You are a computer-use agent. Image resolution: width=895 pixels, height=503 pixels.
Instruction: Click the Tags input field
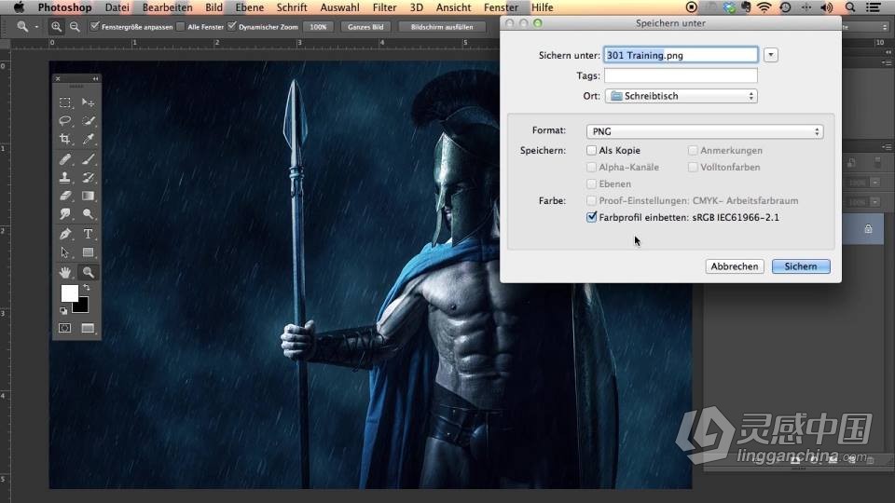coord(681,75)
